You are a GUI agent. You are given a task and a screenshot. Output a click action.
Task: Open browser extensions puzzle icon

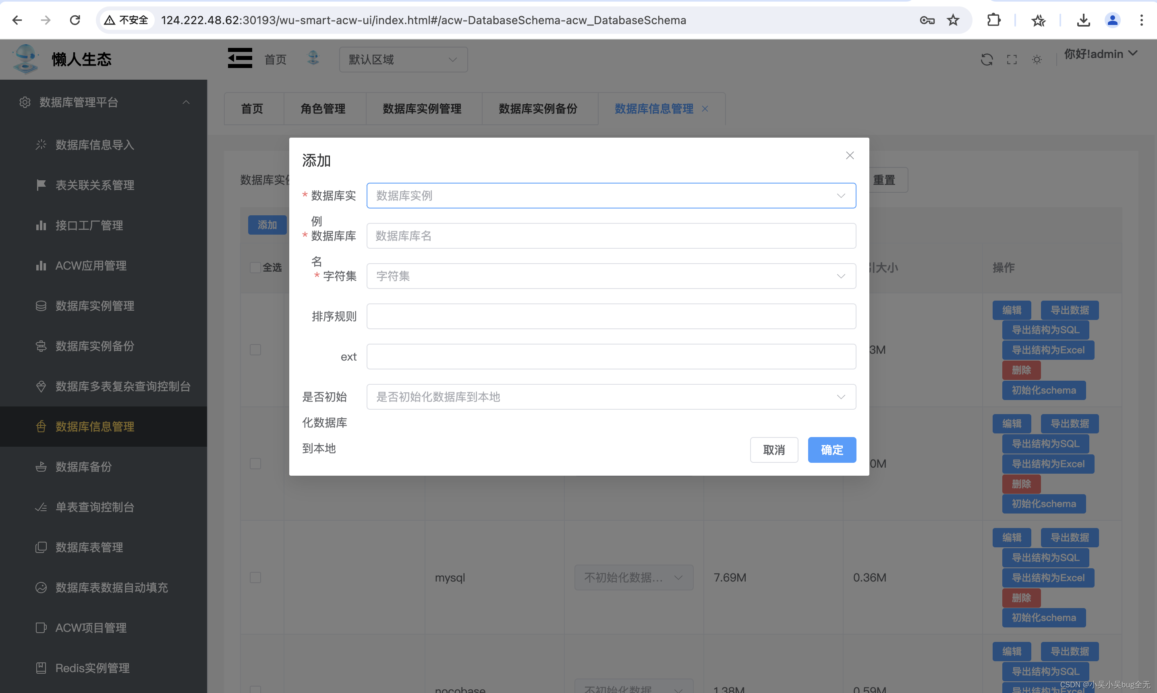(x=993, y=20)
